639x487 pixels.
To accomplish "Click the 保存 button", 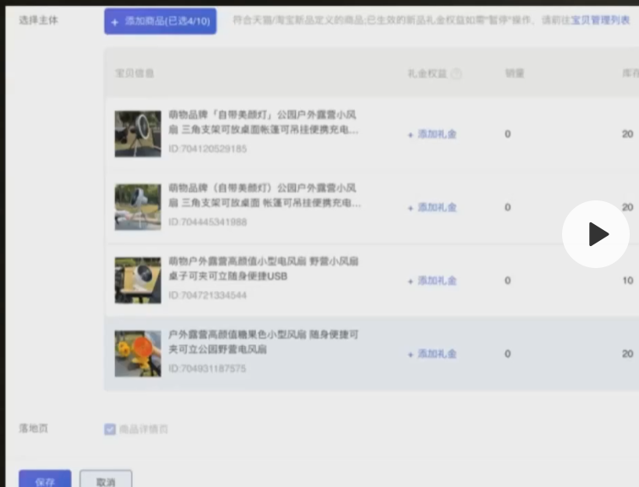I will [x=45, y=481].
